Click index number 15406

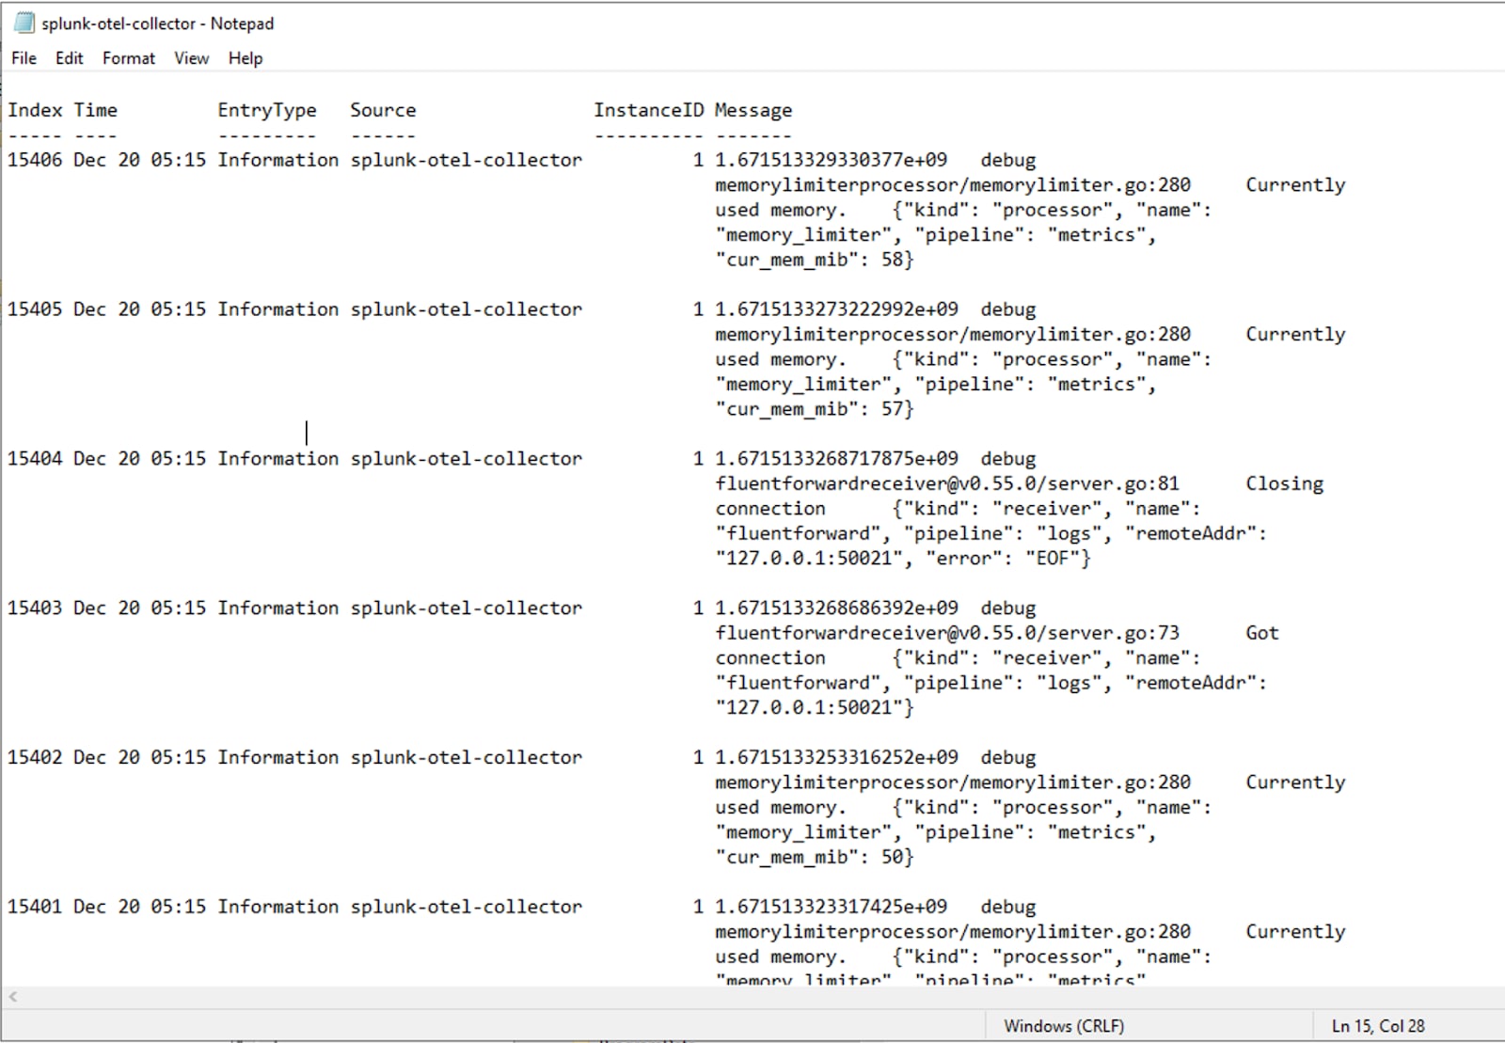[x=35, y=160]
